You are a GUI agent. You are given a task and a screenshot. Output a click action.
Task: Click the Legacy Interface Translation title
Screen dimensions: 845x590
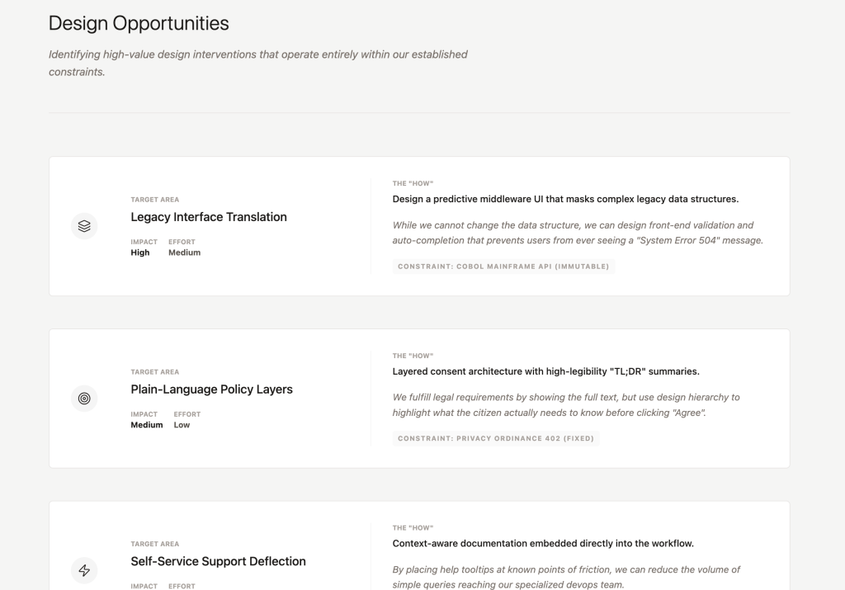(209, 217)
